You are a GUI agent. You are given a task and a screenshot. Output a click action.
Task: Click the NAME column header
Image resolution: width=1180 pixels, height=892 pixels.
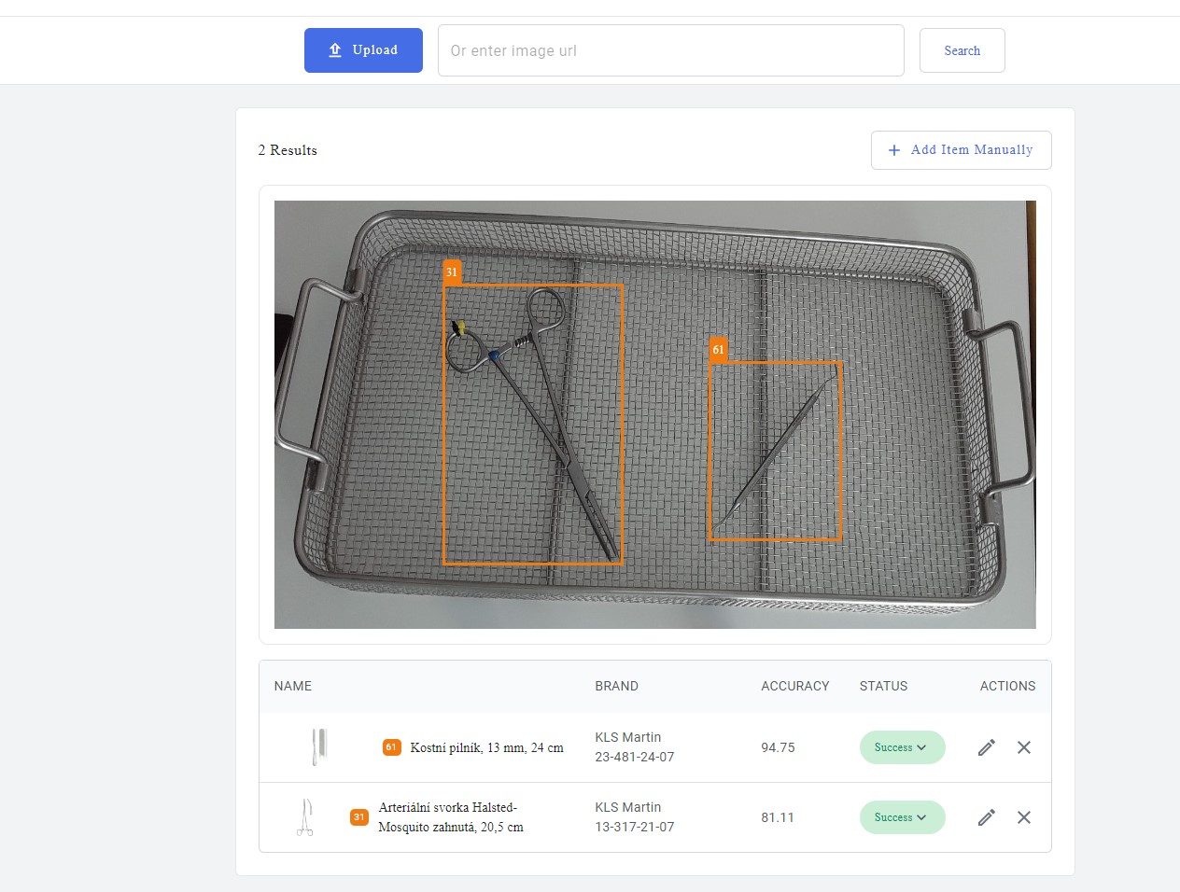pyautogui.click(x=293, y=686)
